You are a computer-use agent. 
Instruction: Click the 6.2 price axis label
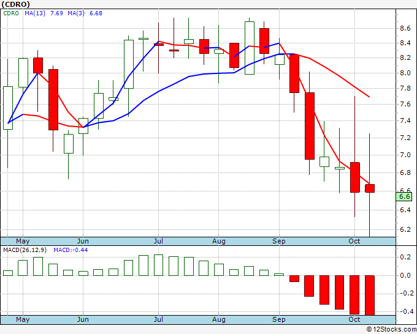coord(405,229)
